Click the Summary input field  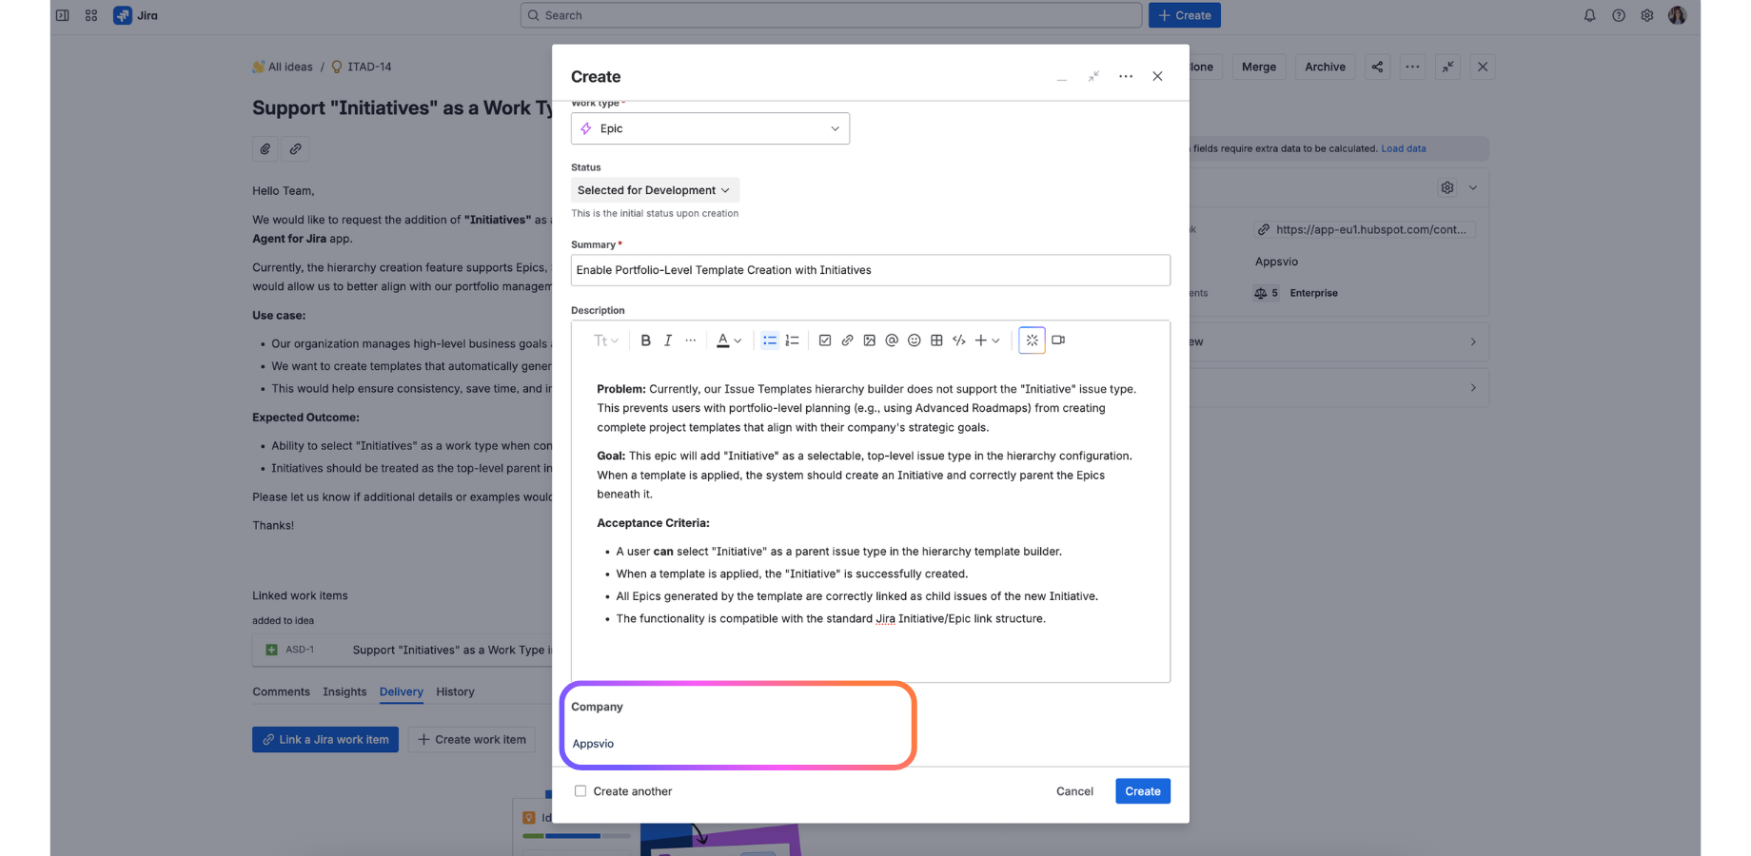(871, 270)
